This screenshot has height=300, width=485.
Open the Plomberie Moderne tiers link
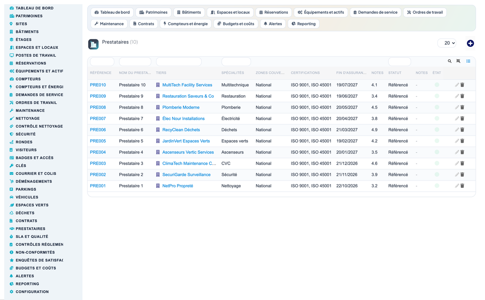181,107
